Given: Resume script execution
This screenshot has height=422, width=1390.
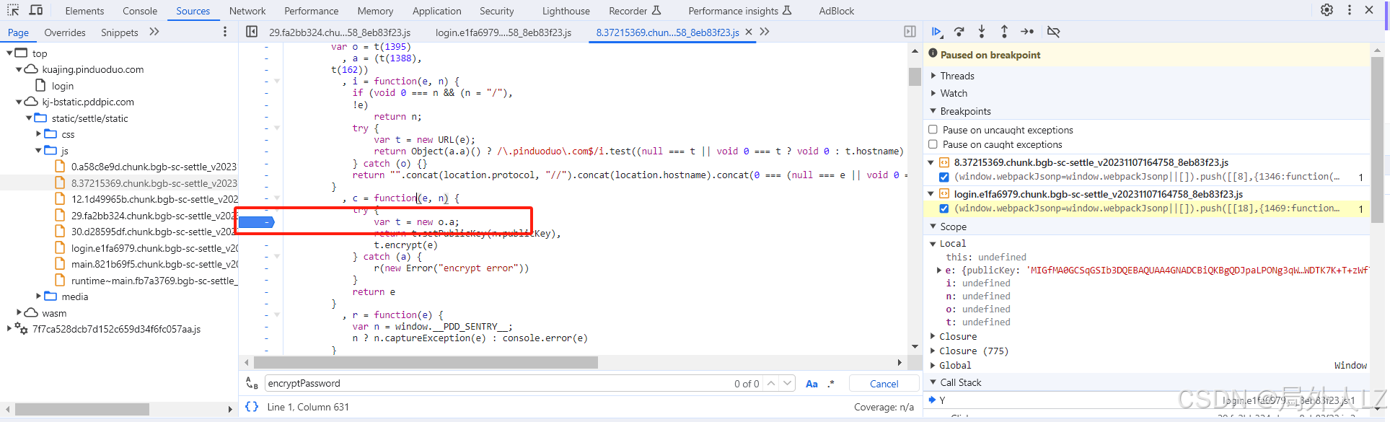Looking at the screenshot, I should [x=936, y=32].
